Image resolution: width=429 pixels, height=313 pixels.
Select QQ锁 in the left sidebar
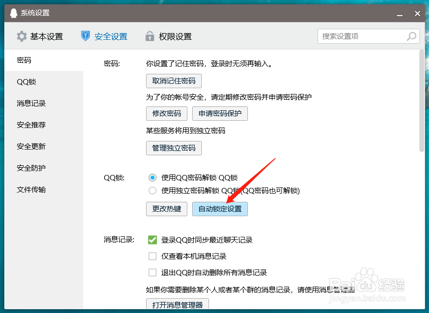(44, 82)
